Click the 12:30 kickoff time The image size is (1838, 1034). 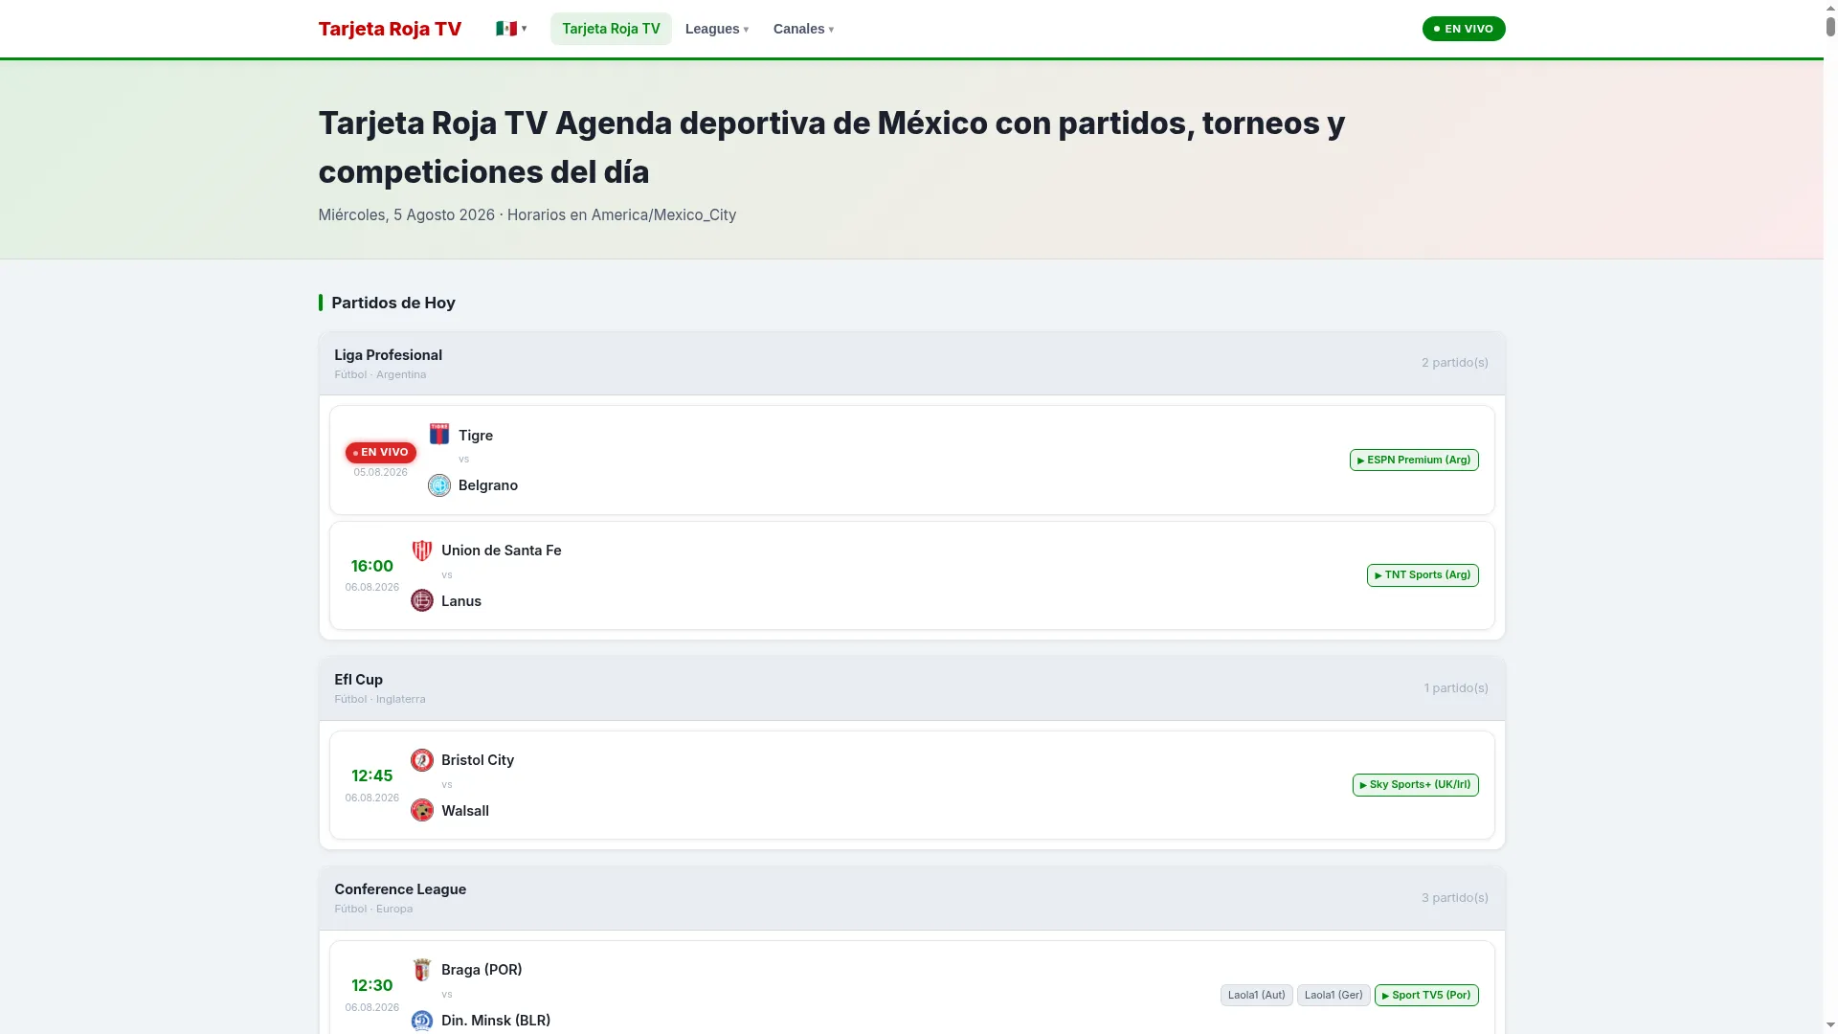pyautogui.click(x=371, y=985)
